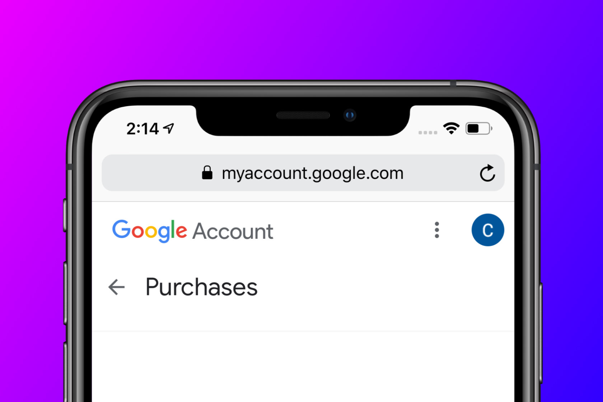
Task: Tap the blank content area below Purchases
Action: pos(303,366)
